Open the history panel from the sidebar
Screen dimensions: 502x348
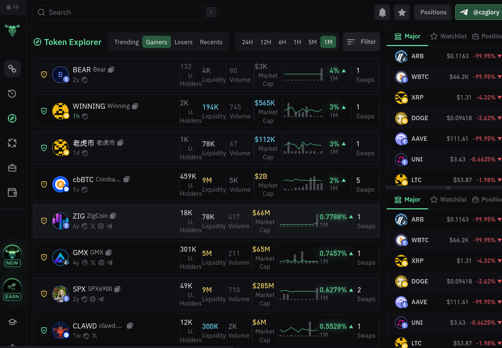(12, 94)
